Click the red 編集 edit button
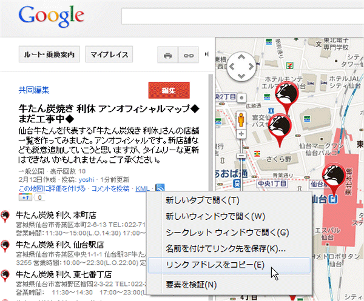Image resolution: width=364 pixels, height=301 pixels. 169,90
